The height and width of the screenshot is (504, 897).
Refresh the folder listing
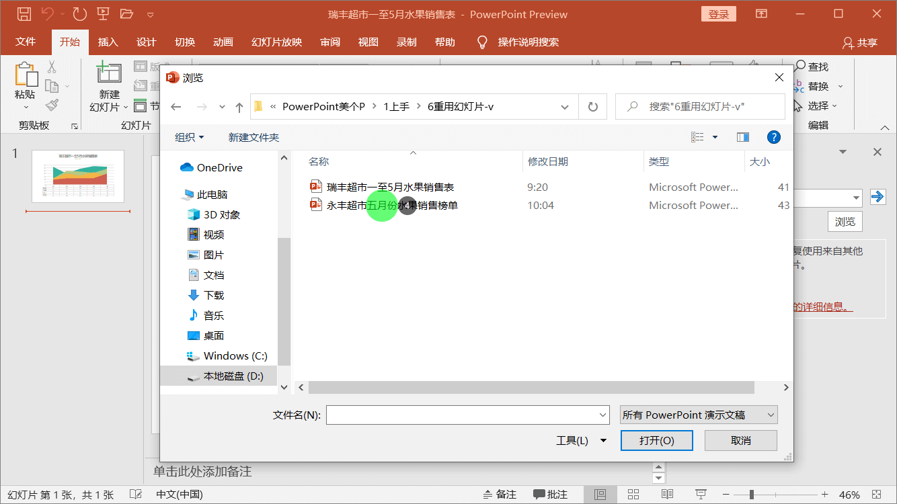(592, 107)
